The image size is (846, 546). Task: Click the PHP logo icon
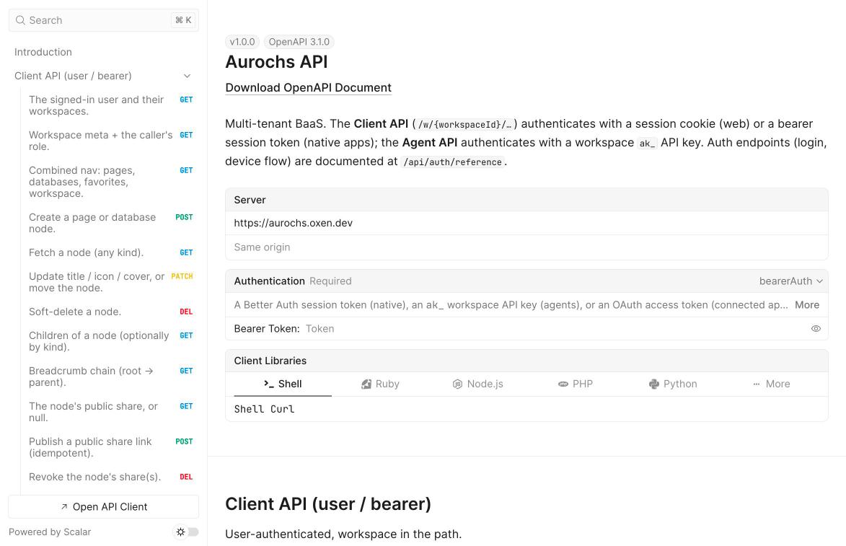point(563,384)
